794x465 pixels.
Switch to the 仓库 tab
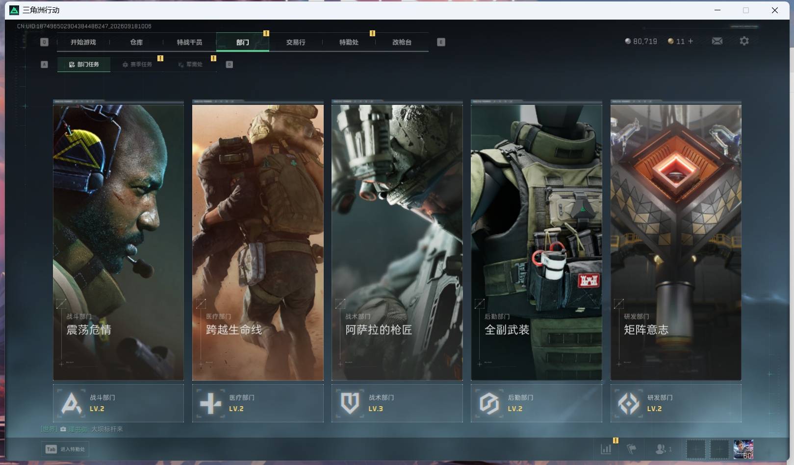[x=136, y=42]
